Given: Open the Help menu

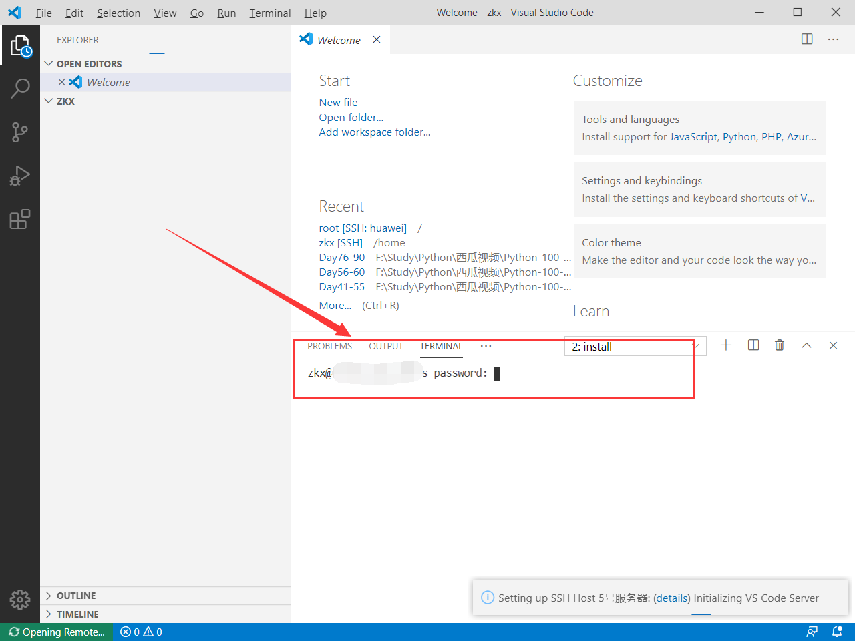Looking at the screenshot, I should pyautogui.click(x=315, y=13).
